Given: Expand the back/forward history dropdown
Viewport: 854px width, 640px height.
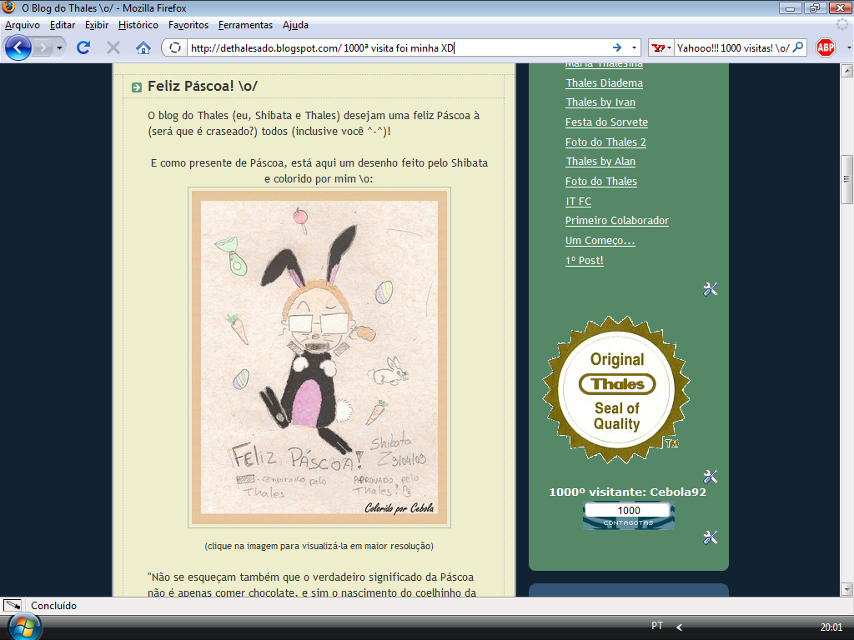Looking at the screenshot, I should coord(59,48).
